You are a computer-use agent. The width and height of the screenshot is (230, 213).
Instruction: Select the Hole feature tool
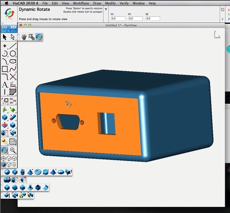coord(23,187)
